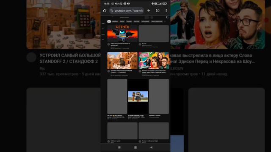This screenshot has height=152, width=271.
Task: Tap the Chrome home icon
Action: 105,11
